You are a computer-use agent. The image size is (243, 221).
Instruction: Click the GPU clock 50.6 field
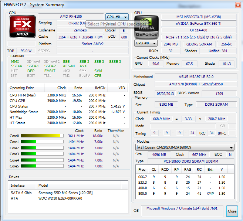coord(156,64)
